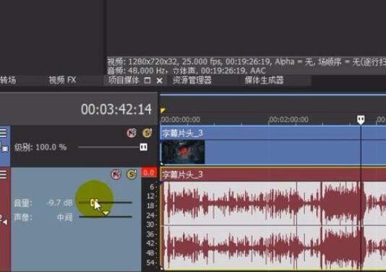This screenshot has height=272, width=386.
Task: Switch to the 视频 FX tab
Action: (x=62, y=80)
